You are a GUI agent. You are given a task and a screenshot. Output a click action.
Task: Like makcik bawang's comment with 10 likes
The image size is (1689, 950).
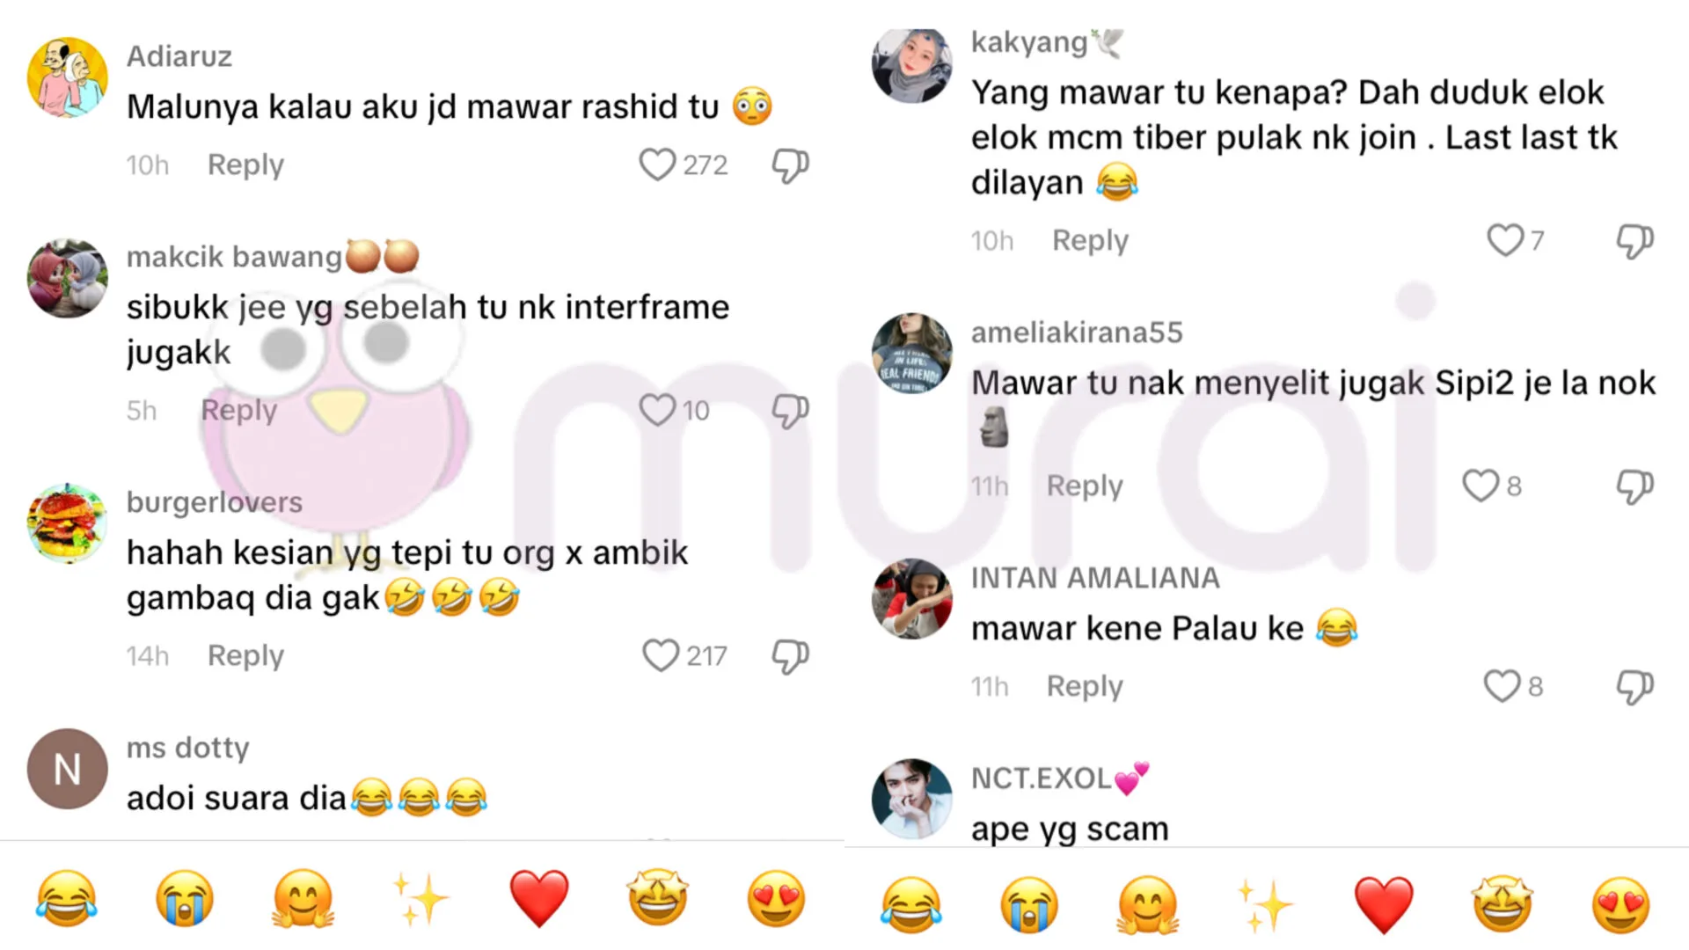pyautogui.click(x=657, y=410)
